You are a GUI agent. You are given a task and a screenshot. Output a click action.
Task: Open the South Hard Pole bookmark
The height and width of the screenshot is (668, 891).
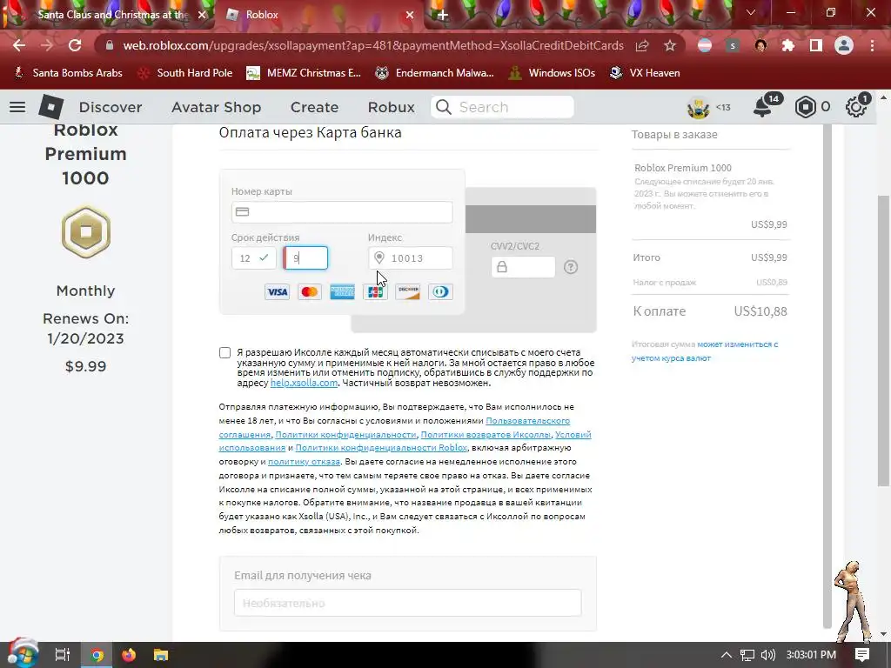pos(185,73)
